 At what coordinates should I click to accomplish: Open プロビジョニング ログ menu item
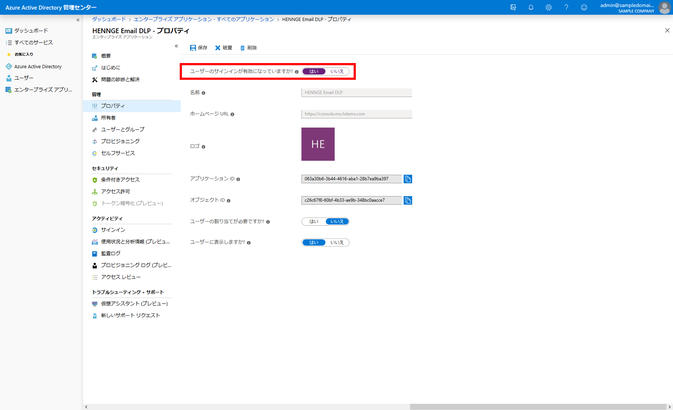click(x=132, y=265)
